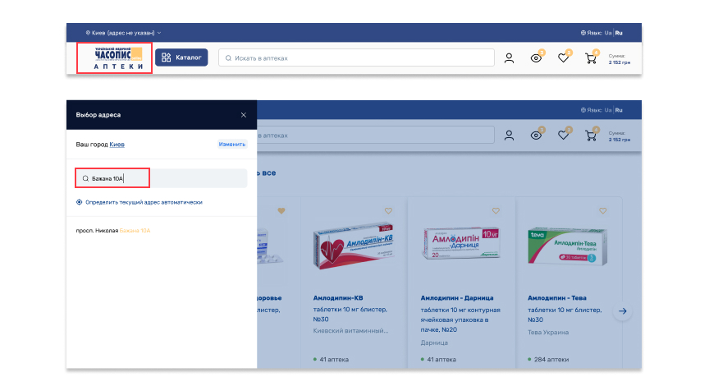Select Ru language in top header

(619, 33)
